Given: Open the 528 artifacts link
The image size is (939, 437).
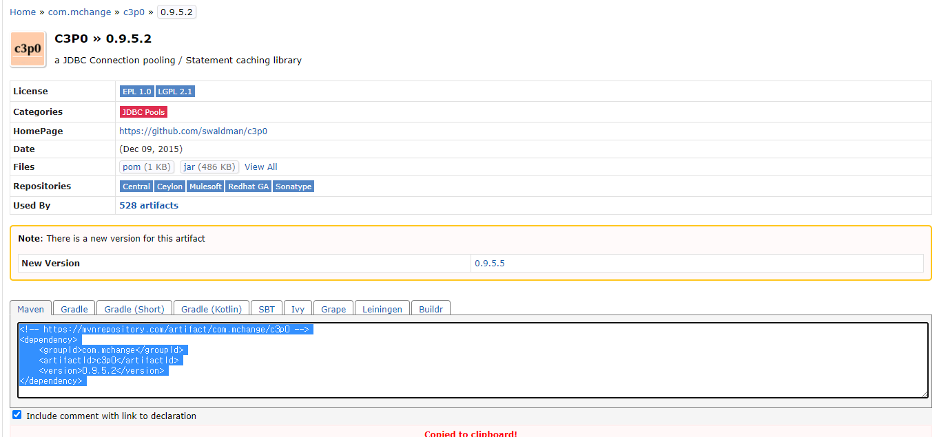Looking at the screenshot, I should pyautogui.click(x=149, y=205).
